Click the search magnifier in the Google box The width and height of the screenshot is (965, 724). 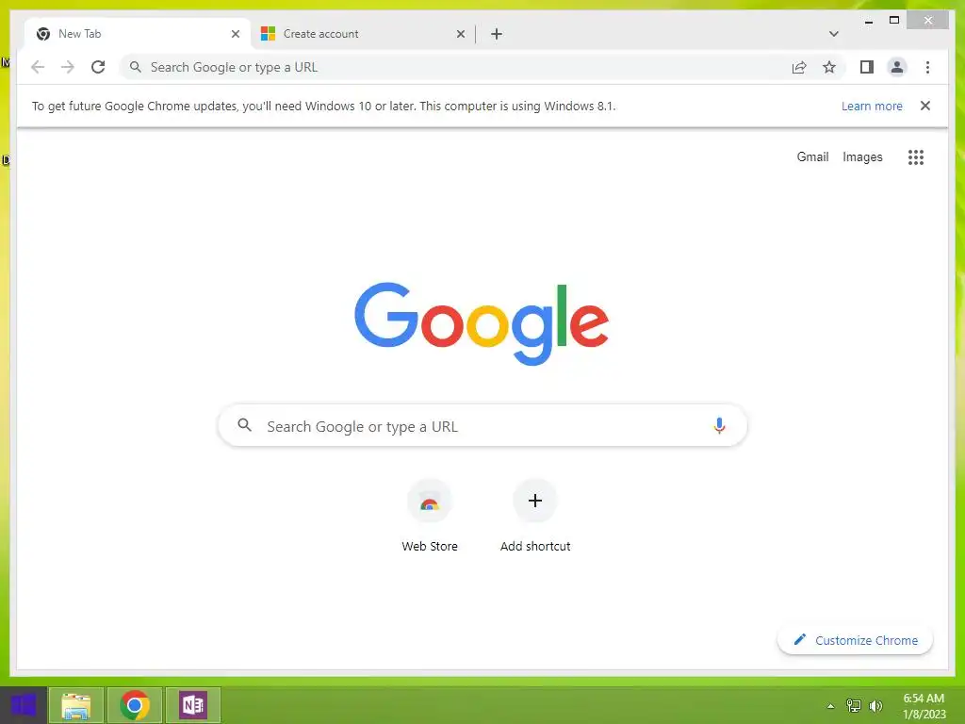click(x=244, y=425)
